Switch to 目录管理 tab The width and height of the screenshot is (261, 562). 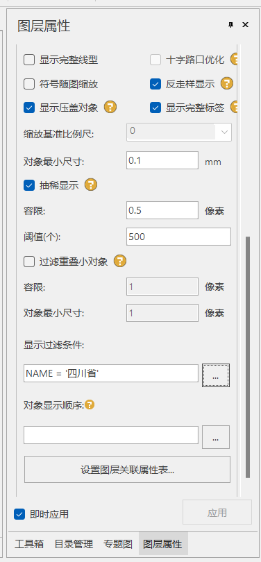(74, 544)
